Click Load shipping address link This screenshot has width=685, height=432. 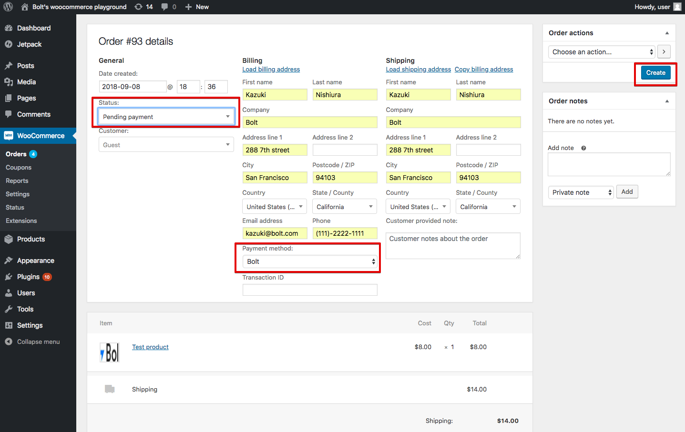click(x=419, y=70)
